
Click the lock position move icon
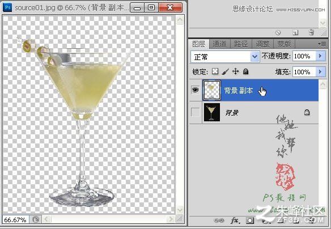[x=235, y=71]
